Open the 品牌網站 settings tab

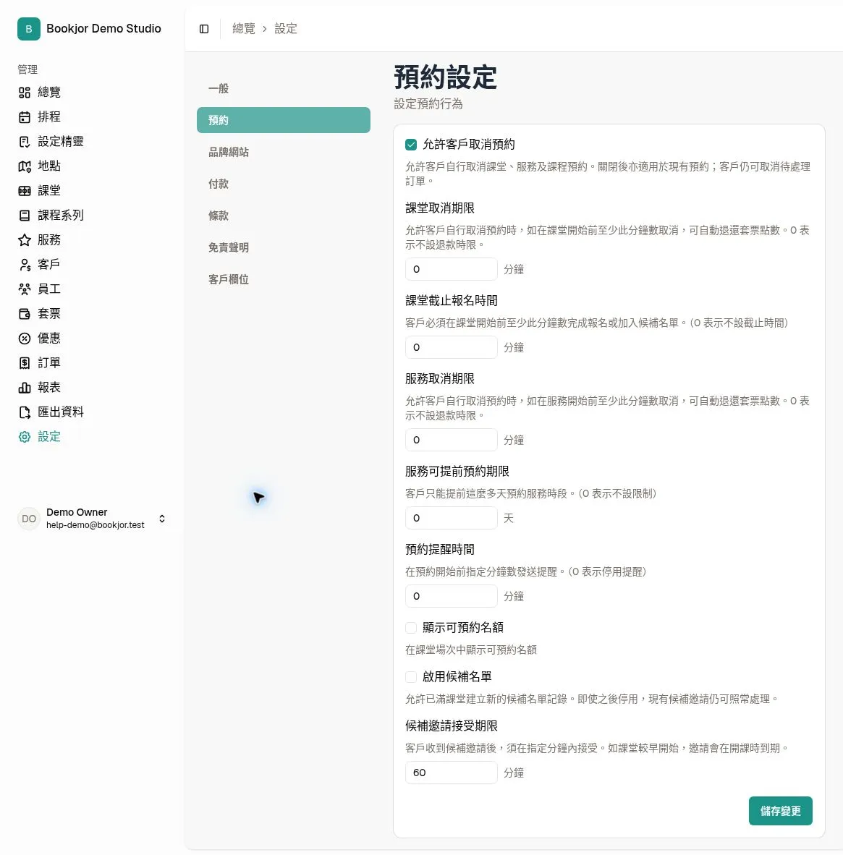click(283, 152)
